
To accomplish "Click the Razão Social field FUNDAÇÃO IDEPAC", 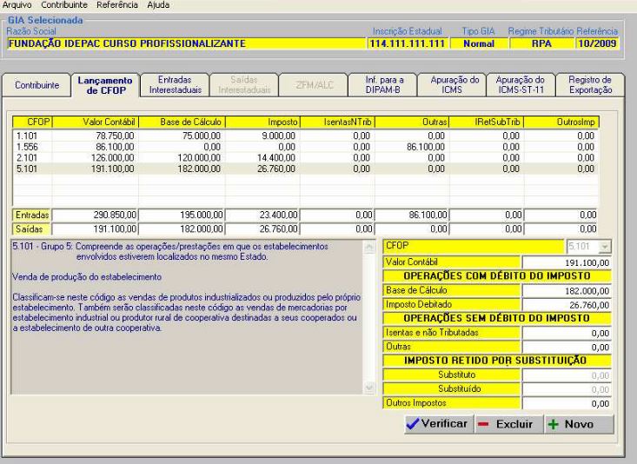I will [x=187, y=43].
